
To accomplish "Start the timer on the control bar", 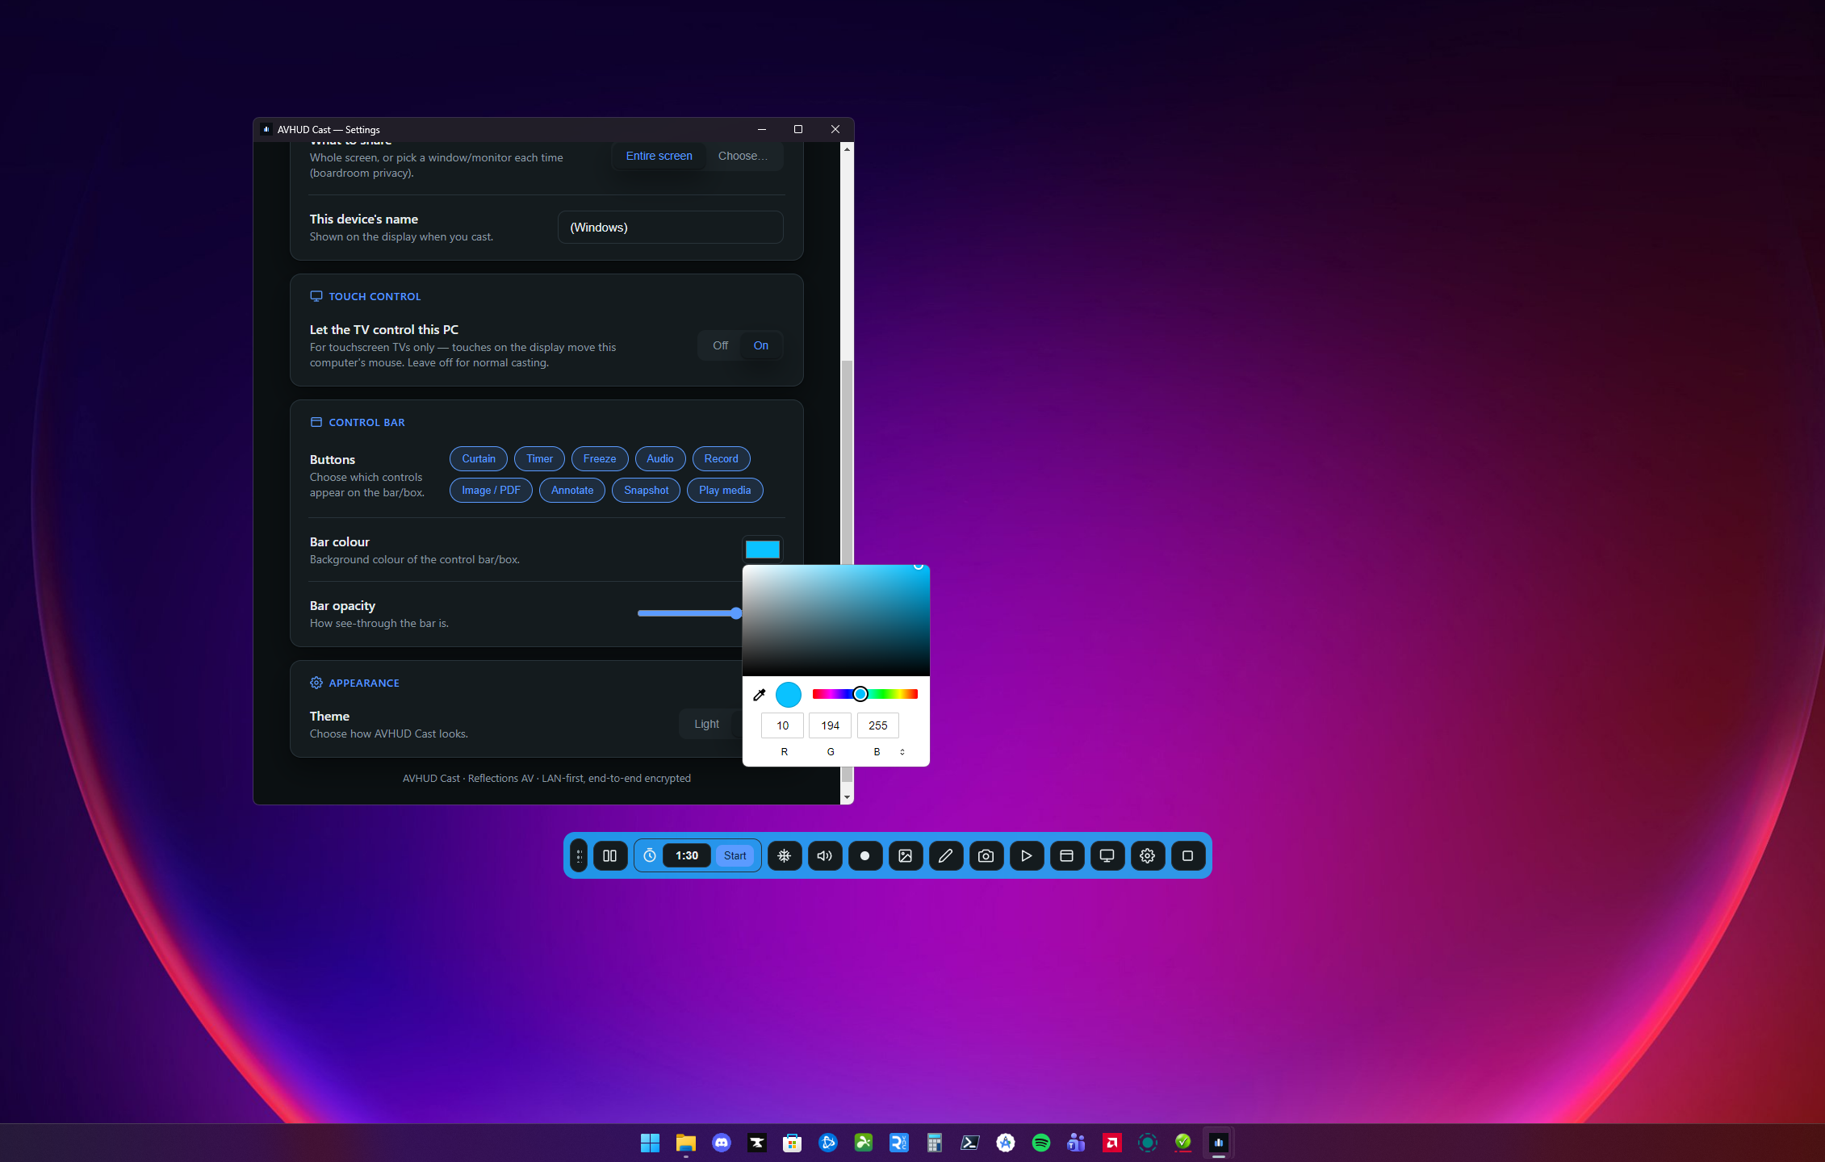I will (x=735, y=855).
